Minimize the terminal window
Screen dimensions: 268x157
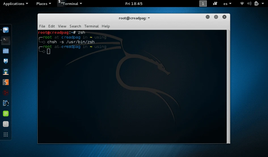point(208,17)
